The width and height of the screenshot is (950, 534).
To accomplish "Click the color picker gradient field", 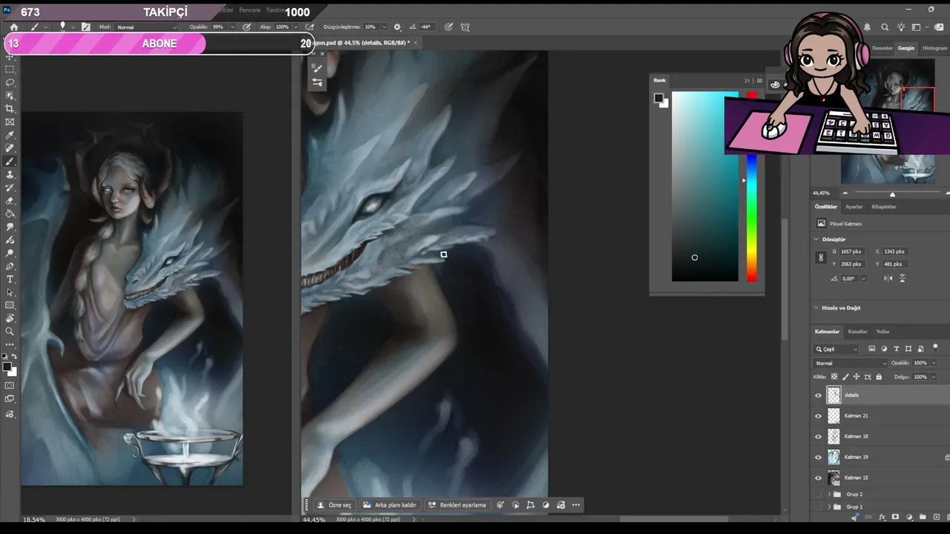I will tap(705, 187).
